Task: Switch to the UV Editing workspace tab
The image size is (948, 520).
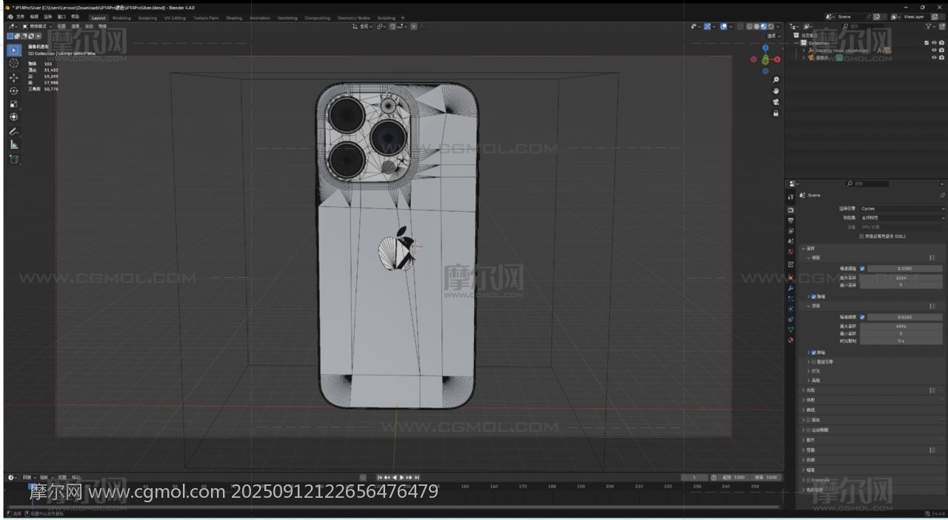Action: click(175, 18)
